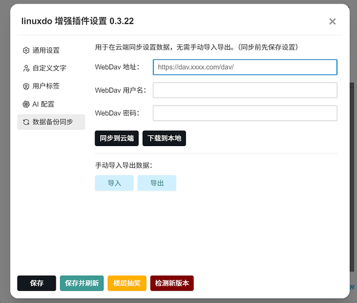Click the WebDav 密码 field
This screenshot has height=303, width=357.
[x=245, y=113]
